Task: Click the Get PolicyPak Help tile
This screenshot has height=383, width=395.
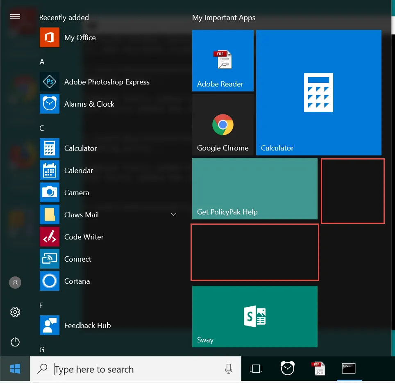Action: click(x=255, y=189)
